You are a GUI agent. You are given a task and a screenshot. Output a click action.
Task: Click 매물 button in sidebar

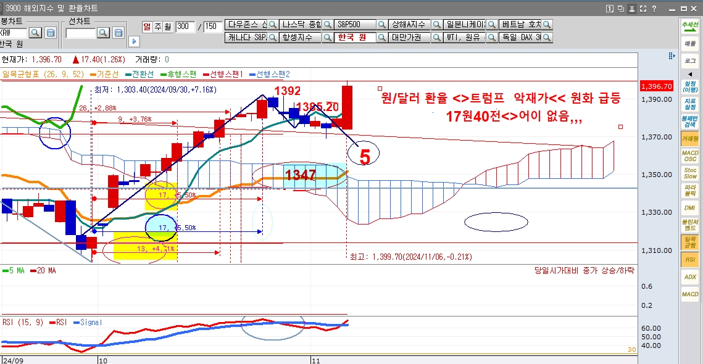[x=690, y=44]
